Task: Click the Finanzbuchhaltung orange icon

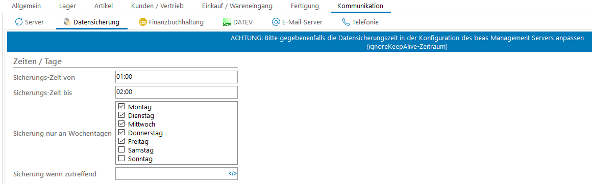Action: click(x=143, y=22)
